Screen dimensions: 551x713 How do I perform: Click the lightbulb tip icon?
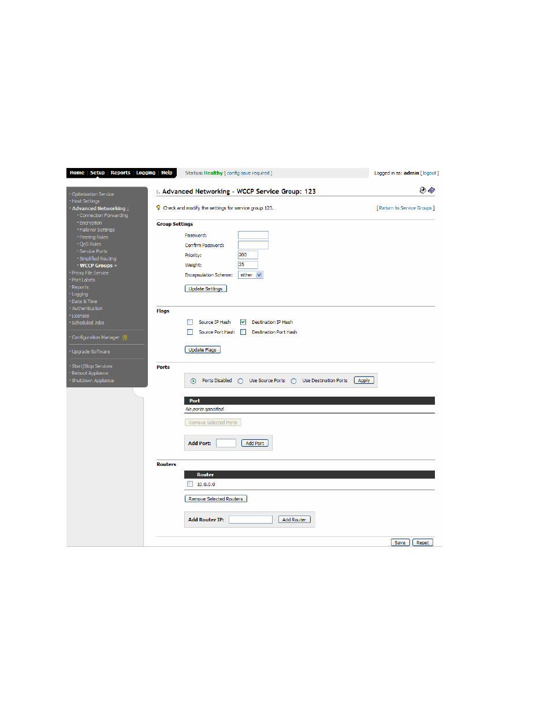tap(158, 208)
